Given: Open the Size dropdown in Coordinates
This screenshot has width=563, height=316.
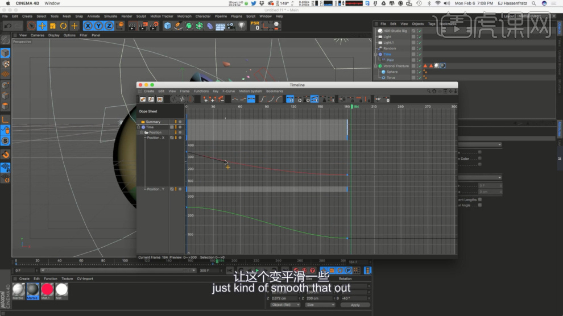Looking at the screenshot, I should point(320,305).
